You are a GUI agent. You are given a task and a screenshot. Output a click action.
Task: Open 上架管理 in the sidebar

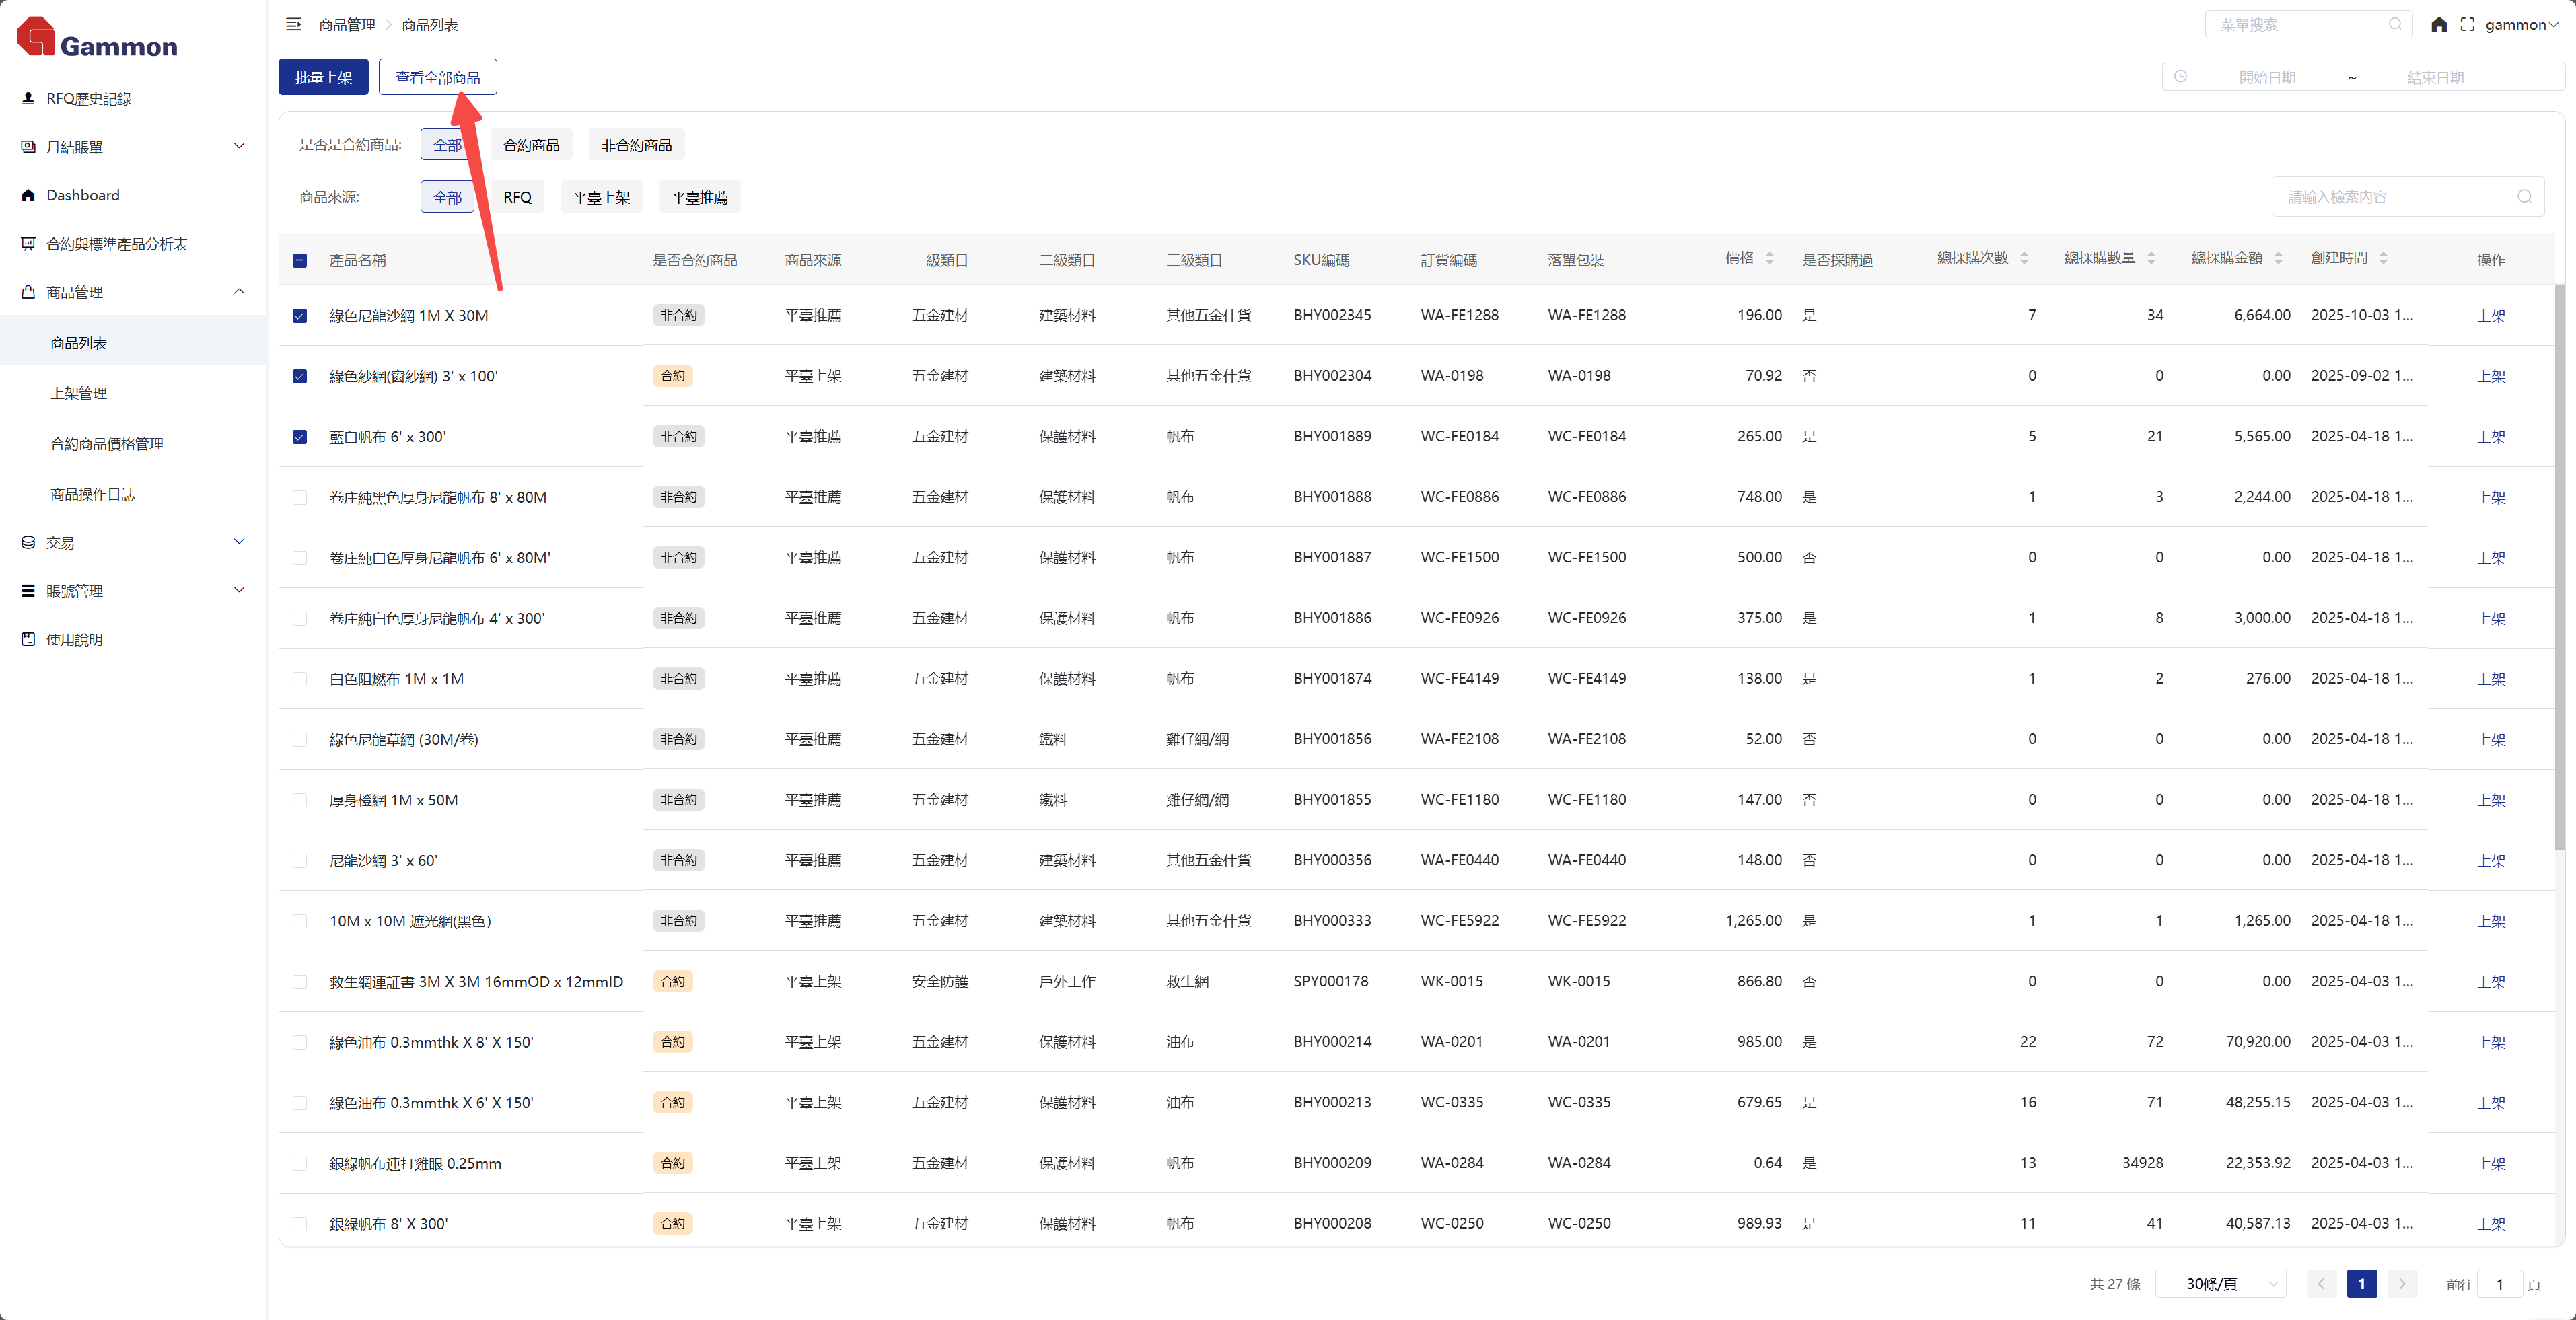tap(79, 393)
